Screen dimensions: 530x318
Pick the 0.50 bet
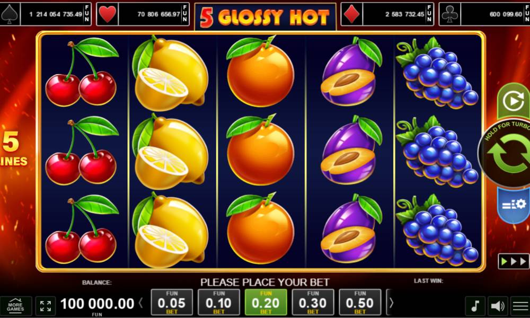coord(360,302)
